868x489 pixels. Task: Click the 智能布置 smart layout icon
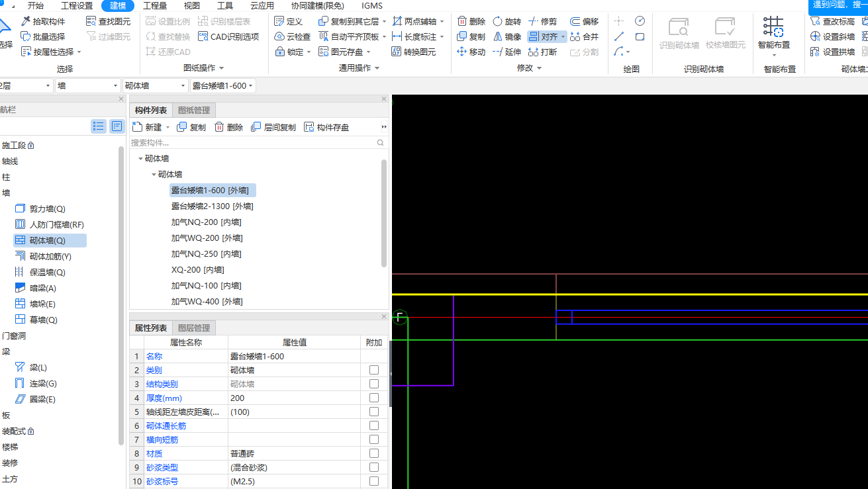point(773,28)
